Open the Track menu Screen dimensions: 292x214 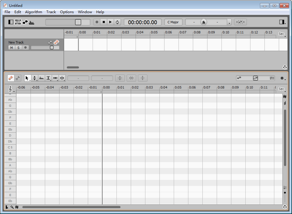51,12
